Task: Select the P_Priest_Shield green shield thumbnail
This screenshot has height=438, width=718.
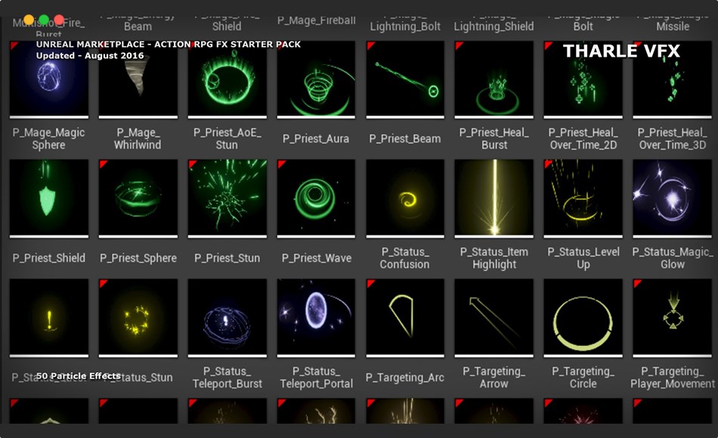Action: (49, 198)
